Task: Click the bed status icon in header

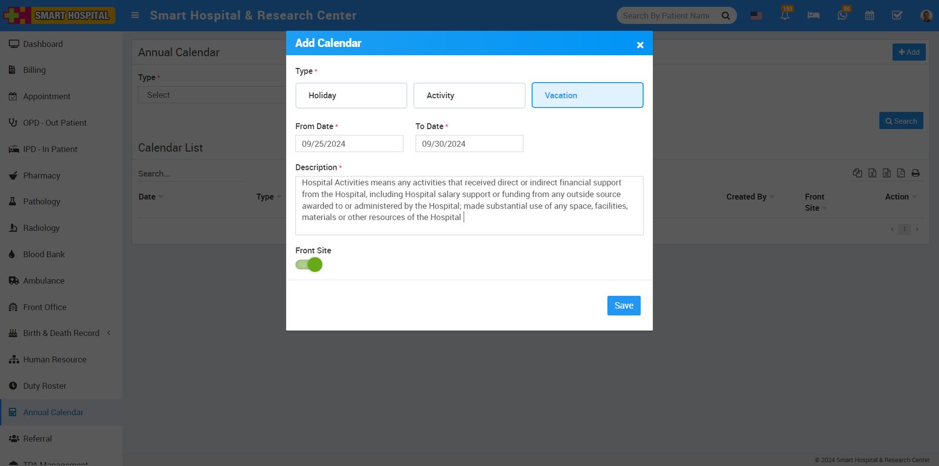Action: [813, 16]
